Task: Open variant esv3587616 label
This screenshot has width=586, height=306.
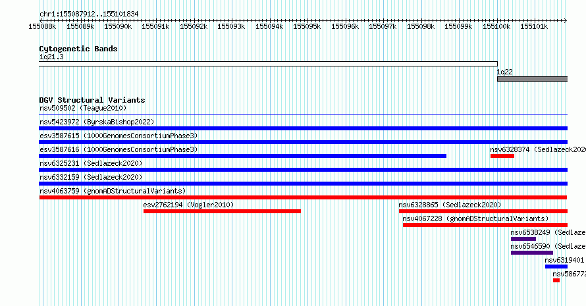Action: pyautogui.click(x=119, y=149)
